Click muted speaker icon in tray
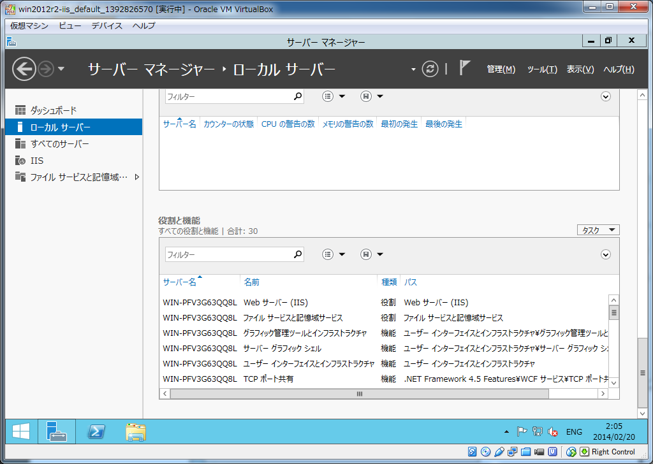653x464 pixels. (553, 432)
